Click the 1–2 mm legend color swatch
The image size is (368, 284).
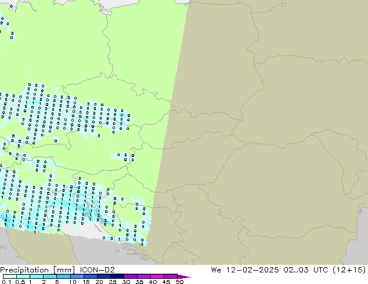coord(37,276)
